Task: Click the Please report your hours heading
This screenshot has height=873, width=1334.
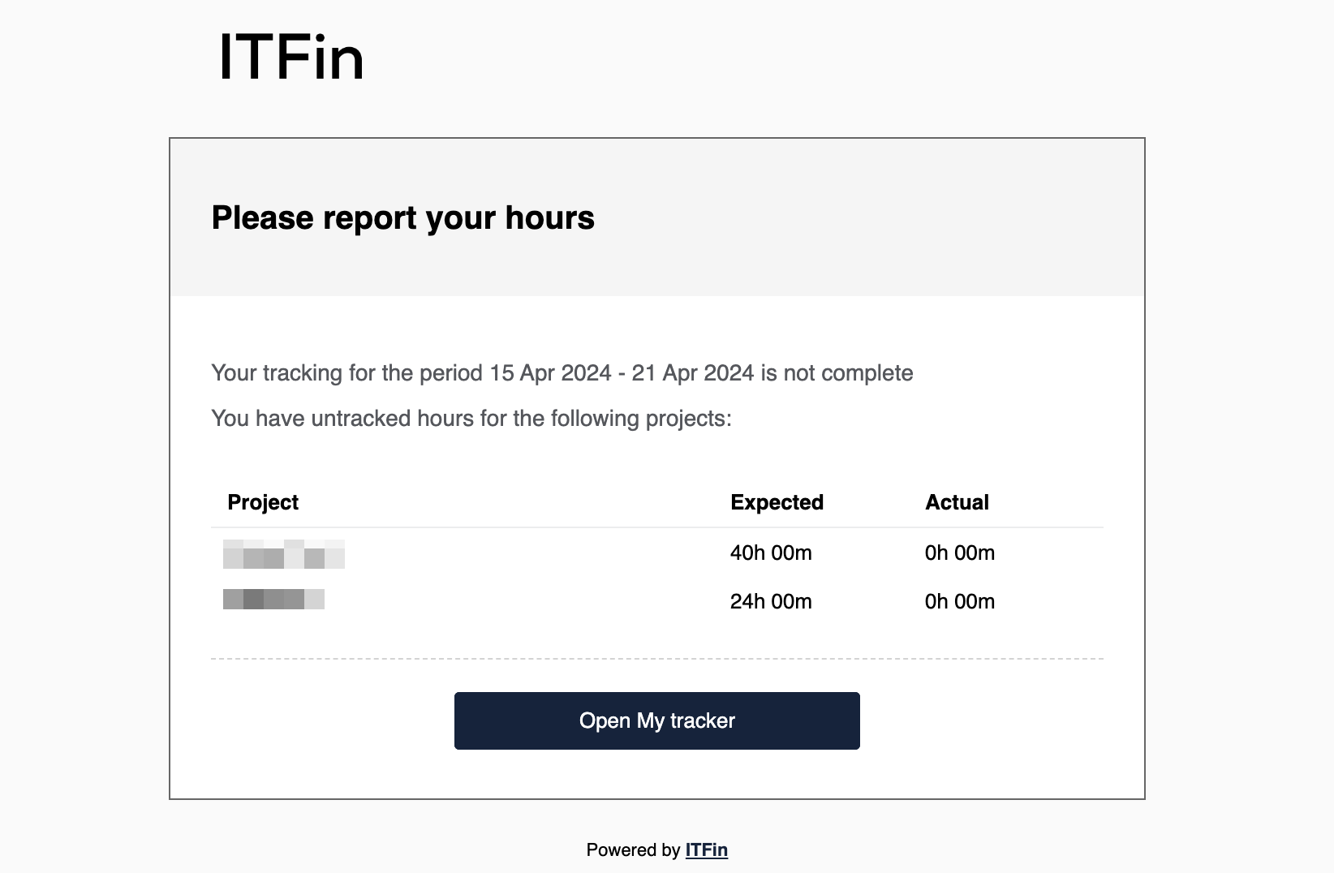Action: (x=402, y=217)
